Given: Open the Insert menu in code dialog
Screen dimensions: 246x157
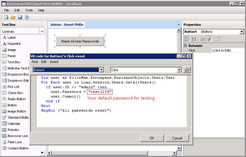Looking at the screenshot, I should [54, 62].
